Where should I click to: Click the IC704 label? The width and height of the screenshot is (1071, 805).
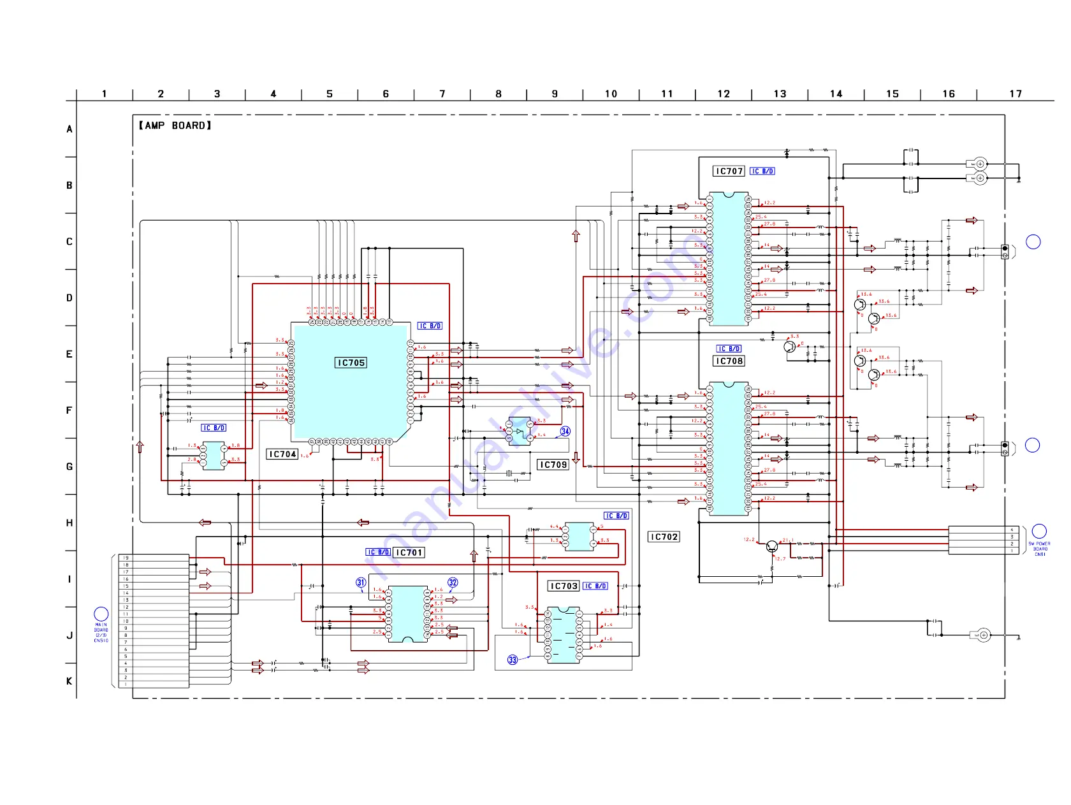pos(282,454)
